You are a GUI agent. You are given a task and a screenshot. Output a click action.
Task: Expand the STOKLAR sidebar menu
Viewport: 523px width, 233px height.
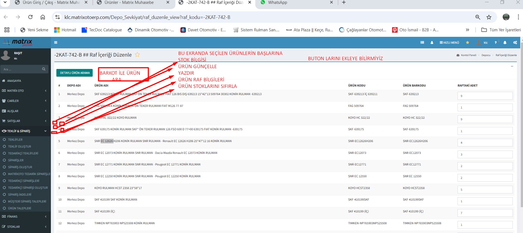(25, 227)
